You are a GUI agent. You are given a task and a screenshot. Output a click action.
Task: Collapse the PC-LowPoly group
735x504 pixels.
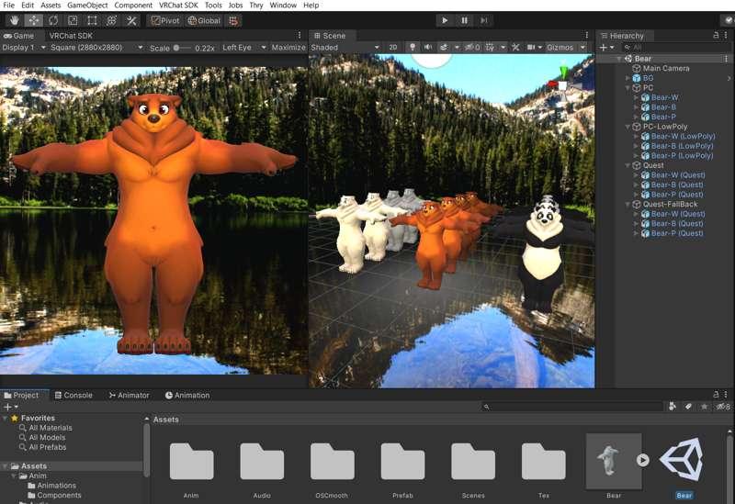[628, 127]
